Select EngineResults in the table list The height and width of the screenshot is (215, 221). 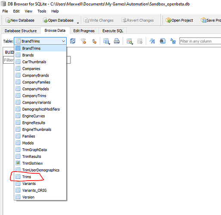click(40, 123)
